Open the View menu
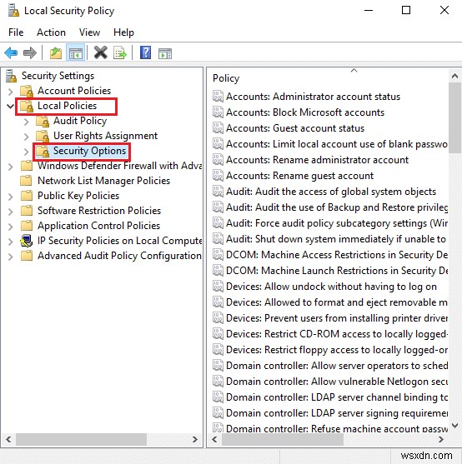The image size is (462, 464). pos(89,32)
